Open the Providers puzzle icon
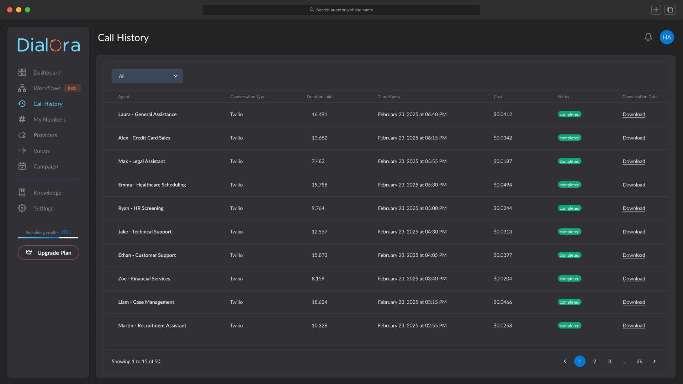This screenshot has width=683, height=384. point(22,135)
